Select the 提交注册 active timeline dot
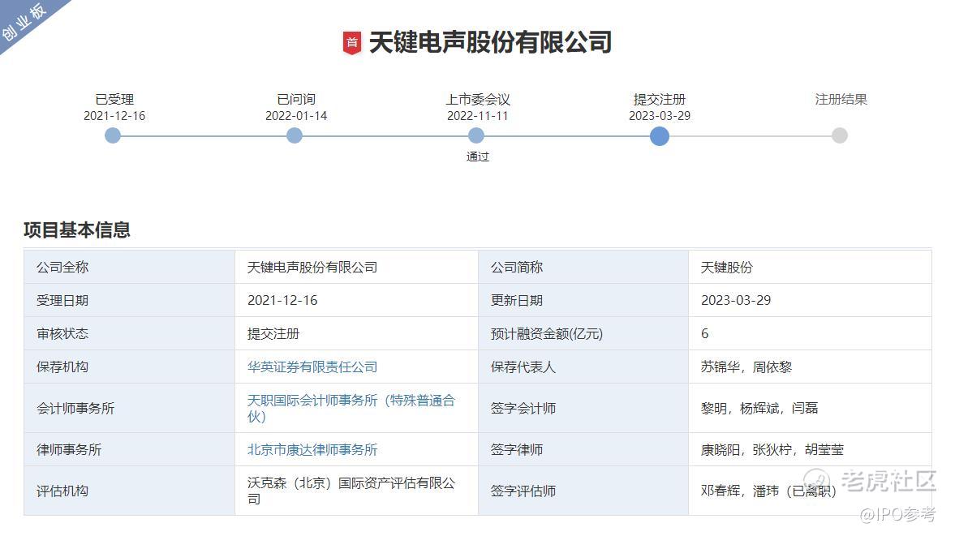The image size is (955, 536). click(x=659, y=135)
